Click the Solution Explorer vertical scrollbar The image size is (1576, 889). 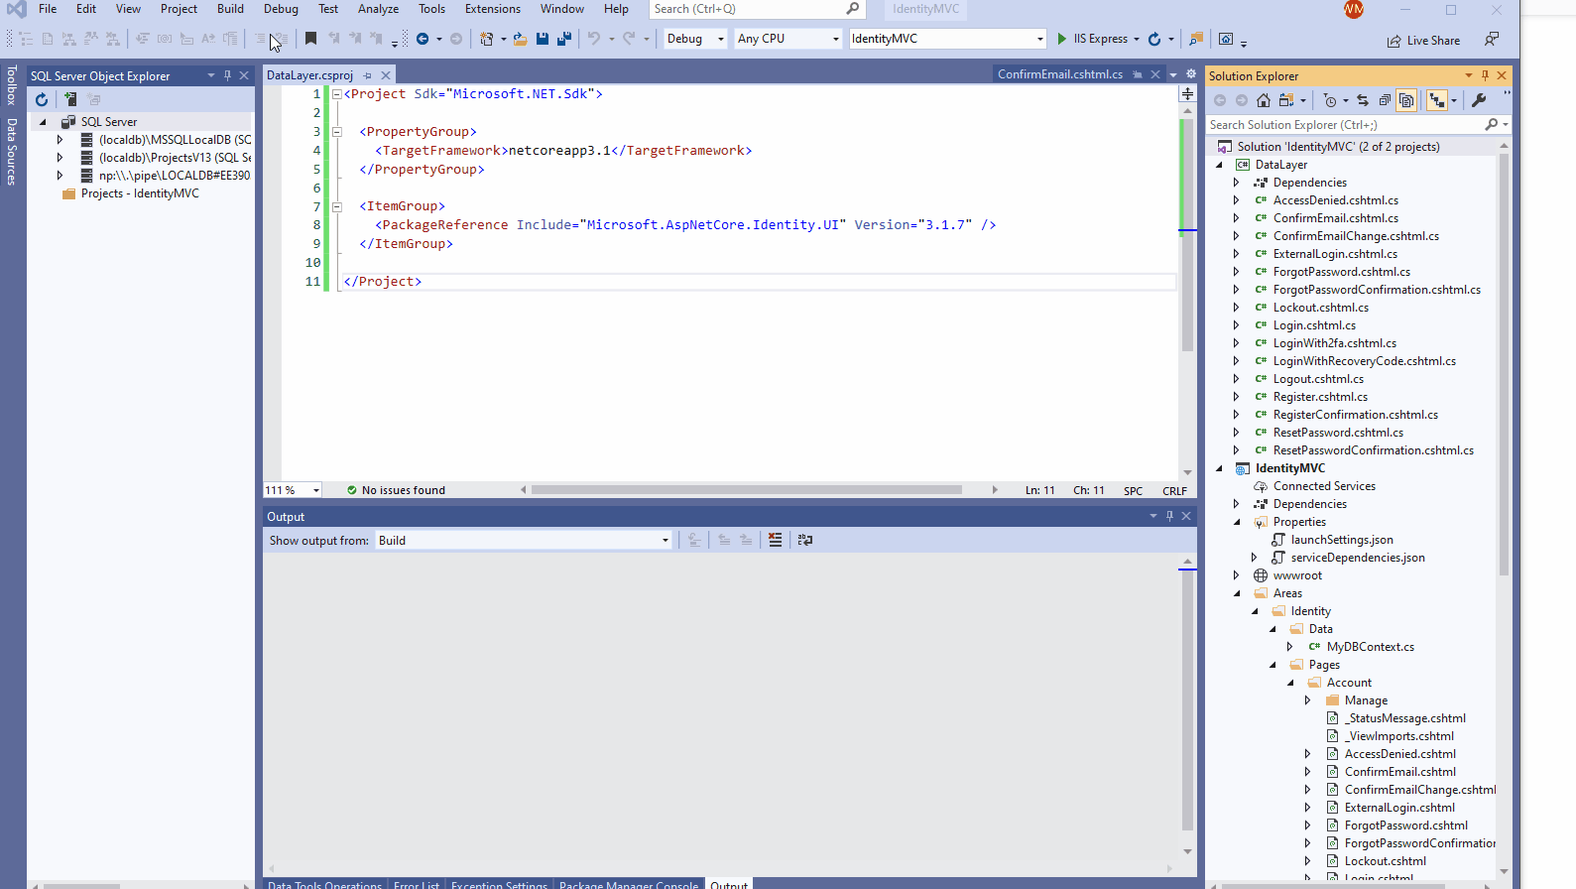coord(1504,365)
